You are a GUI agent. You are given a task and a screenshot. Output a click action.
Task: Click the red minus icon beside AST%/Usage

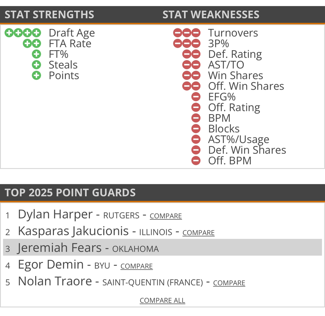pos(196,139)
